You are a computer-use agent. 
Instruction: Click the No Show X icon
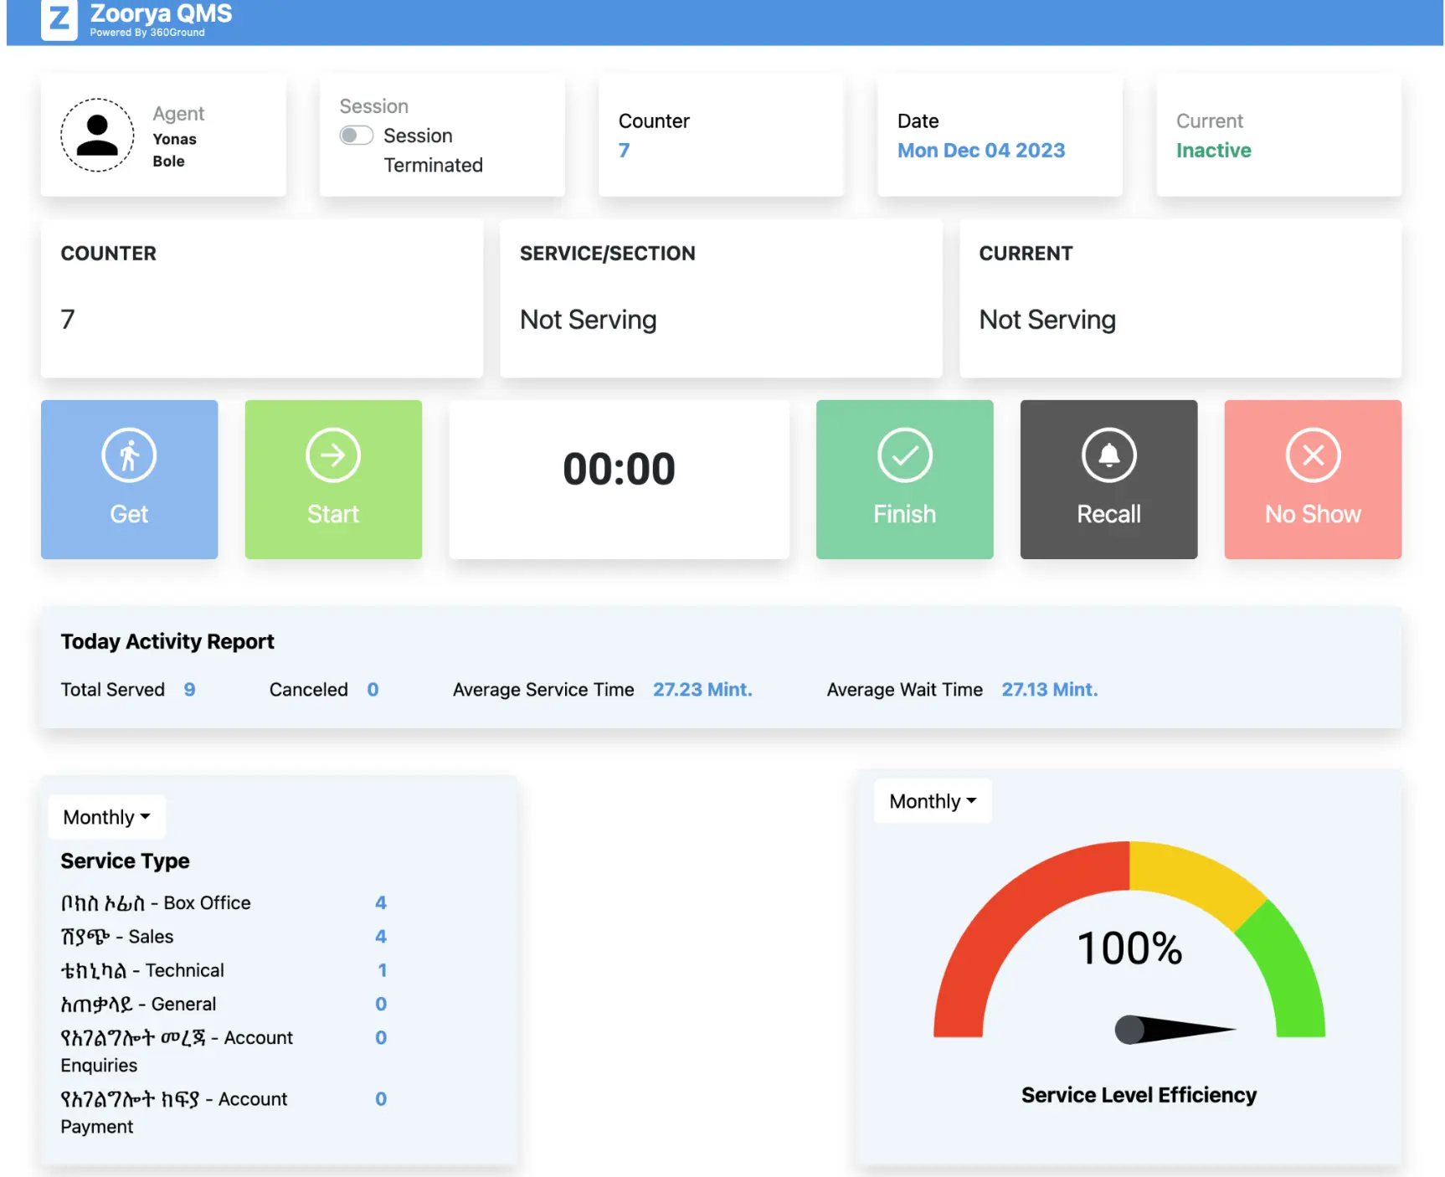(x=1312, y=456)
